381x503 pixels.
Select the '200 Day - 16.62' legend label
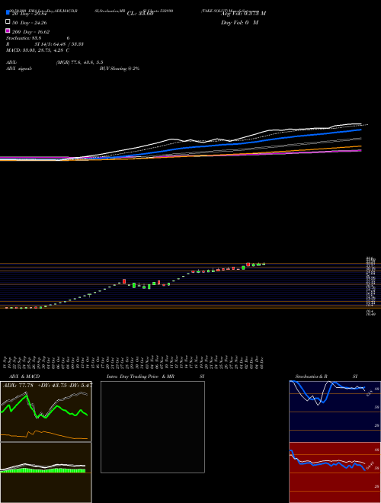(30, 32)
